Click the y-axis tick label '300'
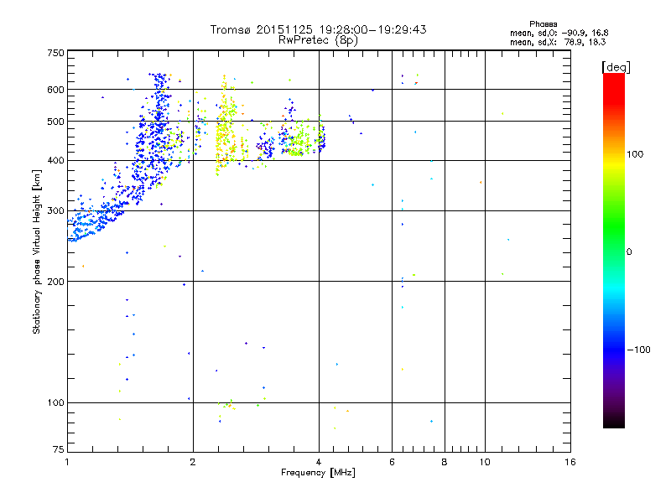The height and width of the screenshot is (503, 671). tap(55, 211)
